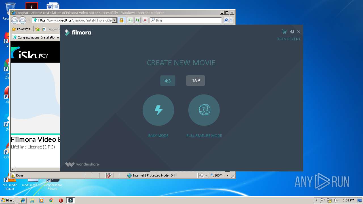Open the network tray icon

pos(329,200)
